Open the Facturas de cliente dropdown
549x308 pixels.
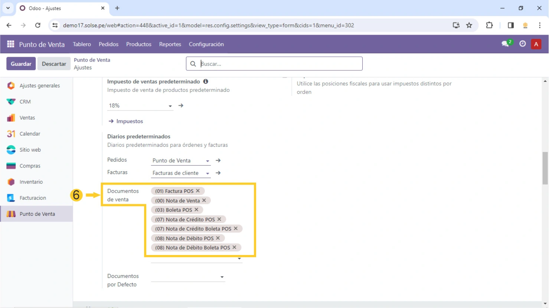207,173
